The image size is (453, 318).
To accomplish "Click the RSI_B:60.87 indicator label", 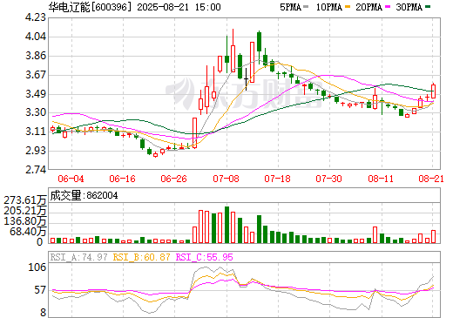I will pos(141,257).
